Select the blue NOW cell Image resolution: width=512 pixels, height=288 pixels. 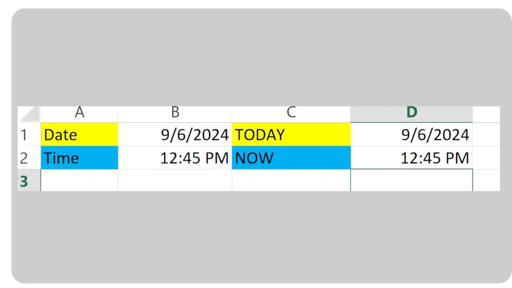291,158
